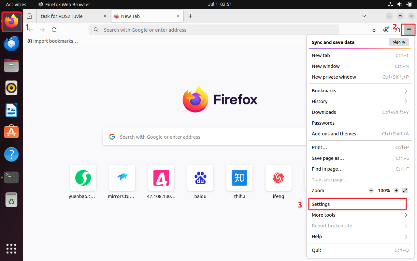Viewport: 417px width, 261px height.
Task: Click the Save to Pocket icon
Action: [x=374, y=30]
